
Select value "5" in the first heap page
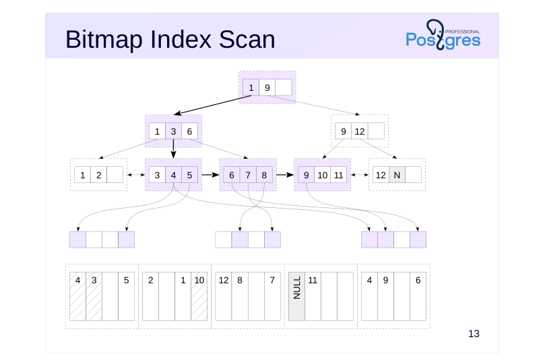click(x=127, y=296)
